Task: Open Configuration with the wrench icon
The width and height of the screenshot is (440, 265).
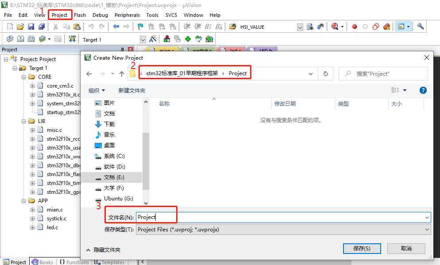Action: [x=420, y=27]
